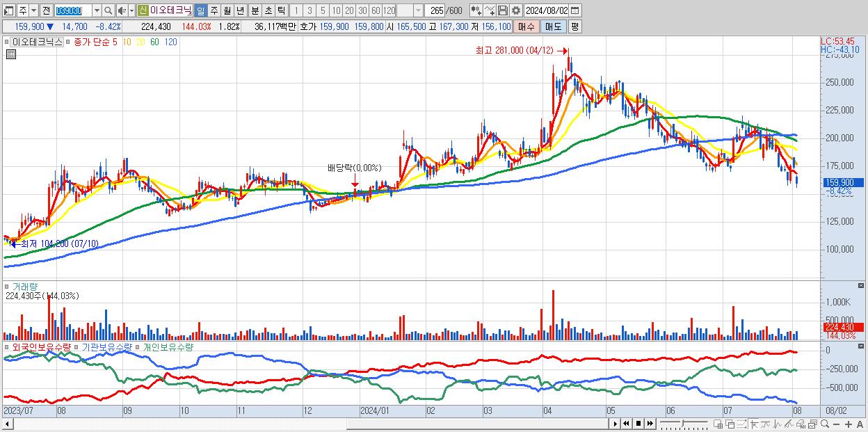Click the date field 2024/08/02
This screenshot has width=868, height=432.
[546, 10]
